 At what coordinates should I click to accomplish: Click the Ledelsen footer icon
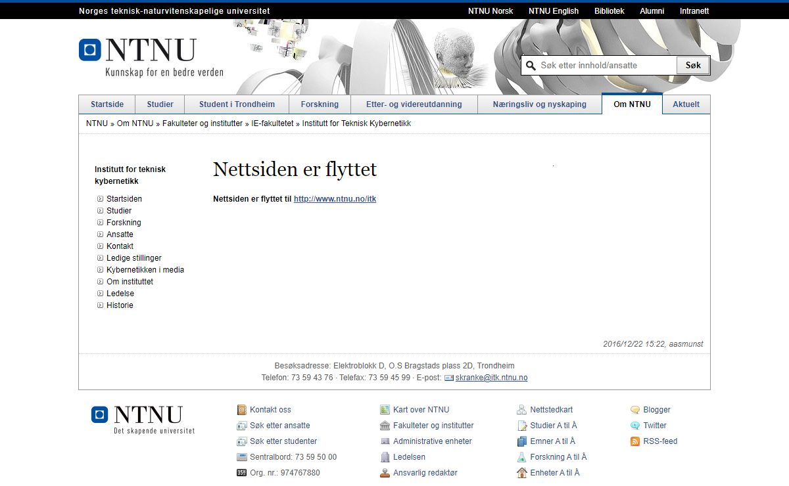(385, 457)
